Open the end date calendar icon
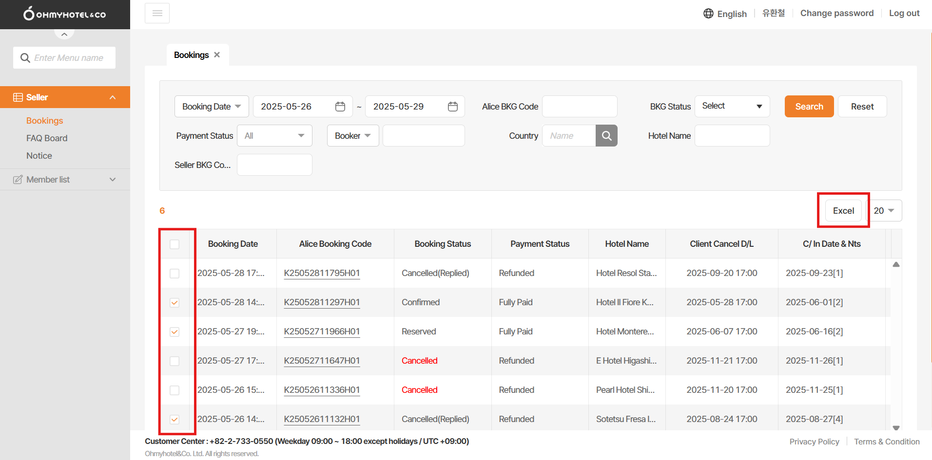The height and width of the screenshot is (460, 932). coord(452,107)
